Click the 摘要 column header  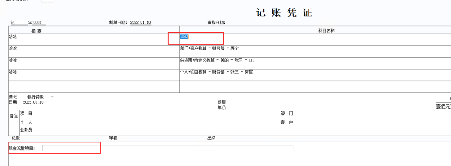click(36, 31)
